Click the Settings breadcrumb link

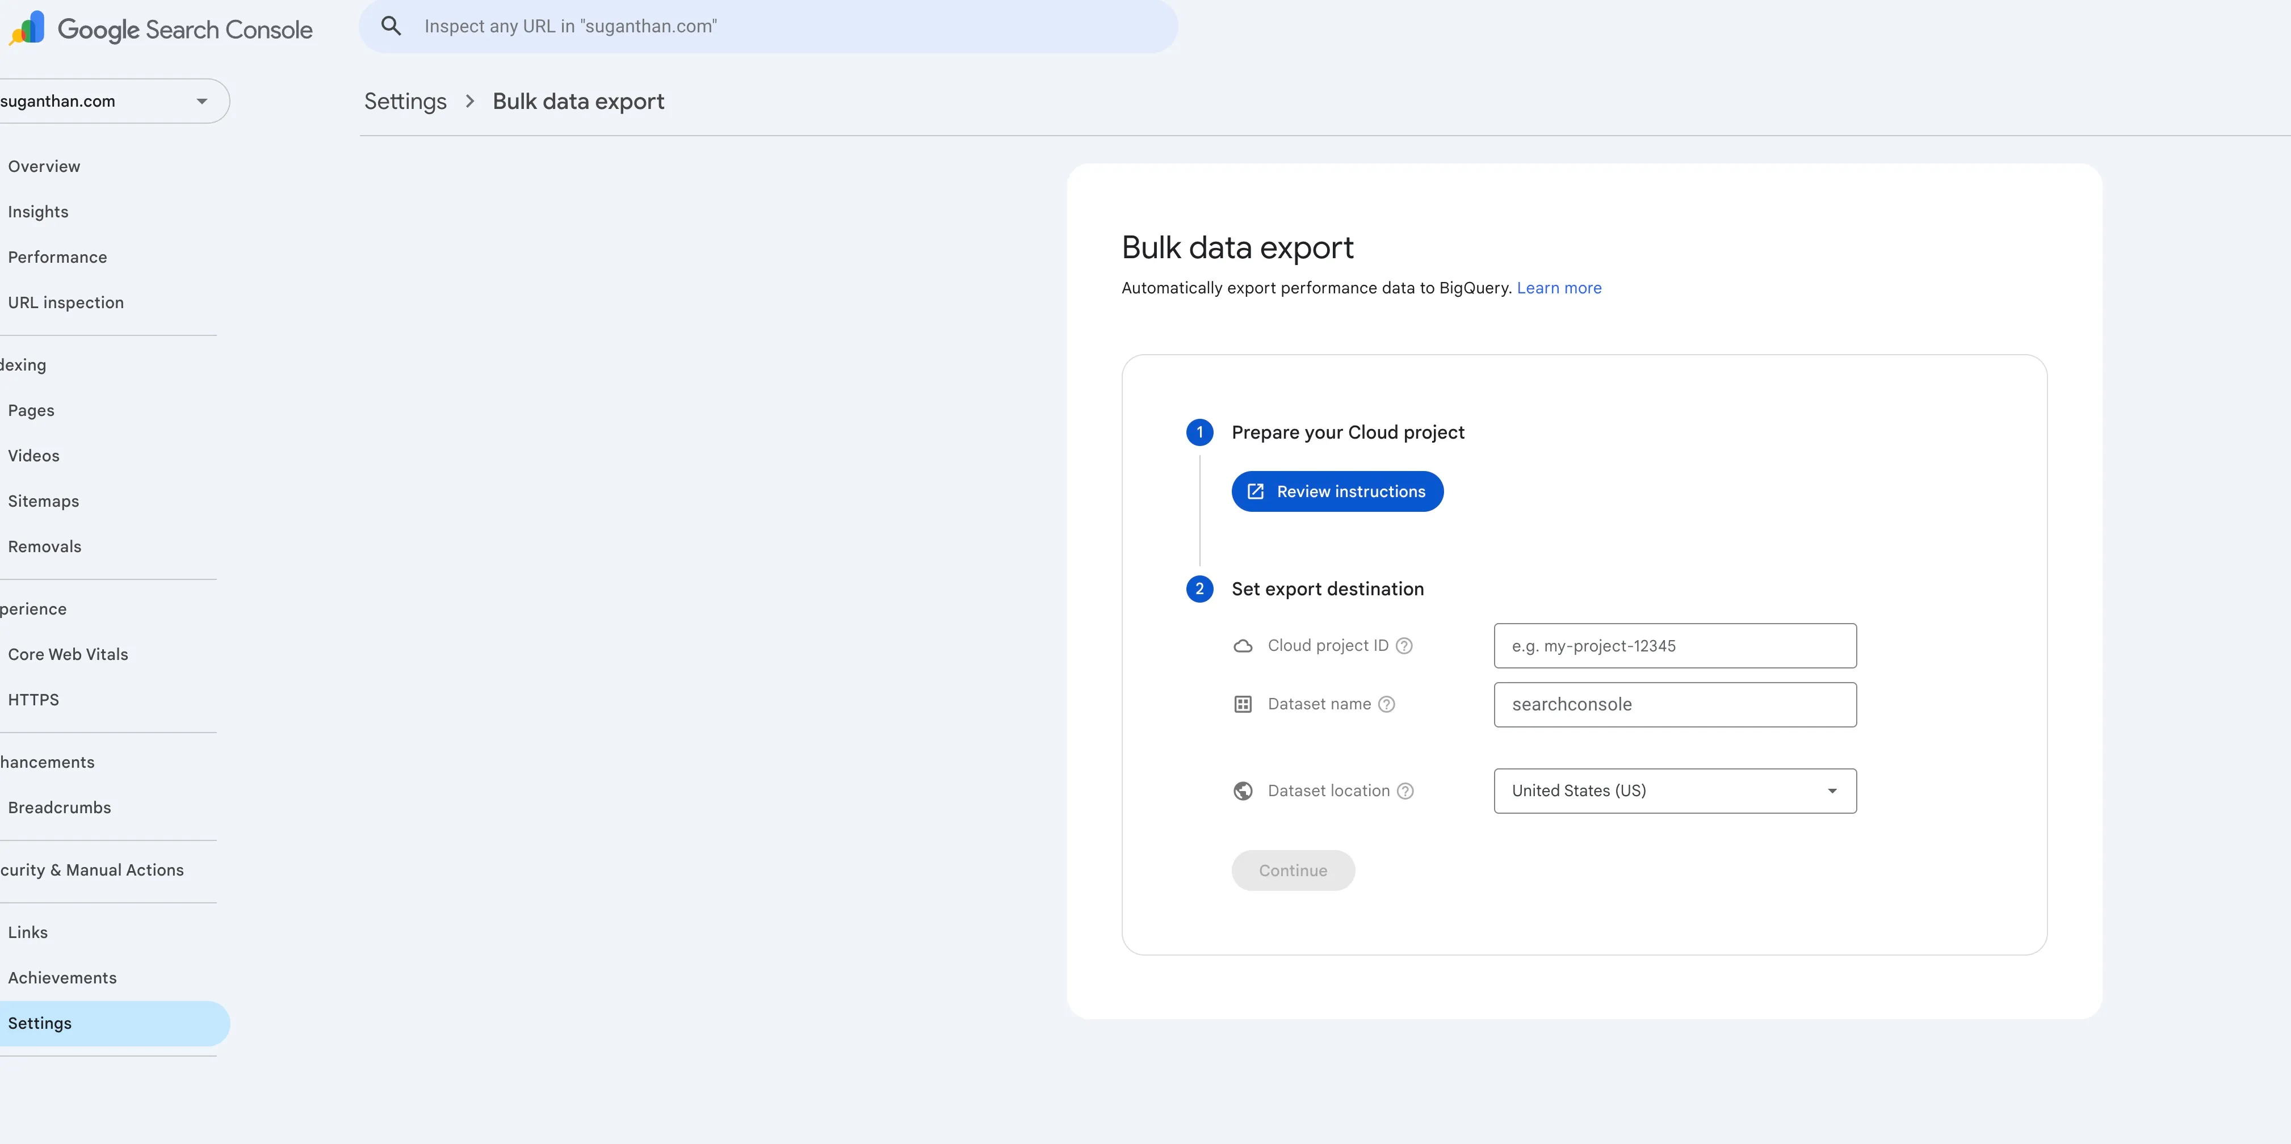click(x=405, y=102)
